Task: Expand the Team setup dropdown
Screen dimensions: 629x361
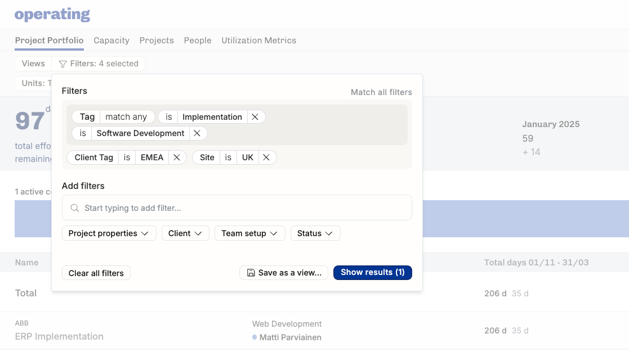Action: click(249, 233)
